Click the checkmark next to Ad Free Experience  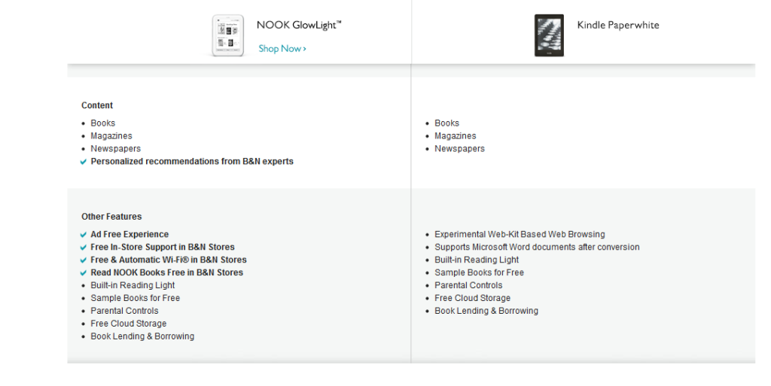point(84,235)
